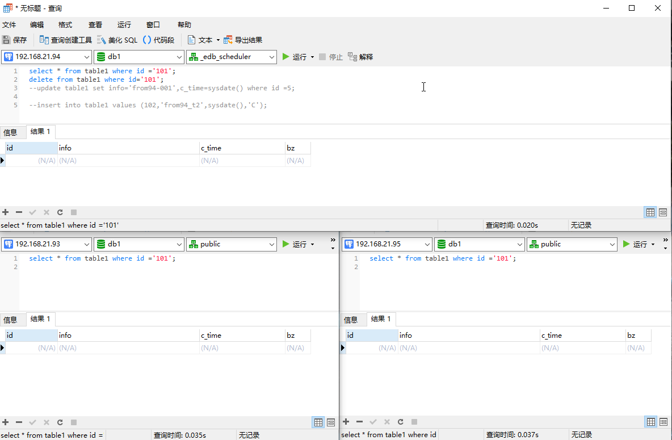Run query on 192.168.21.95 pane
672x440 pixels.
pyautogui.click(x=635, y=244)
